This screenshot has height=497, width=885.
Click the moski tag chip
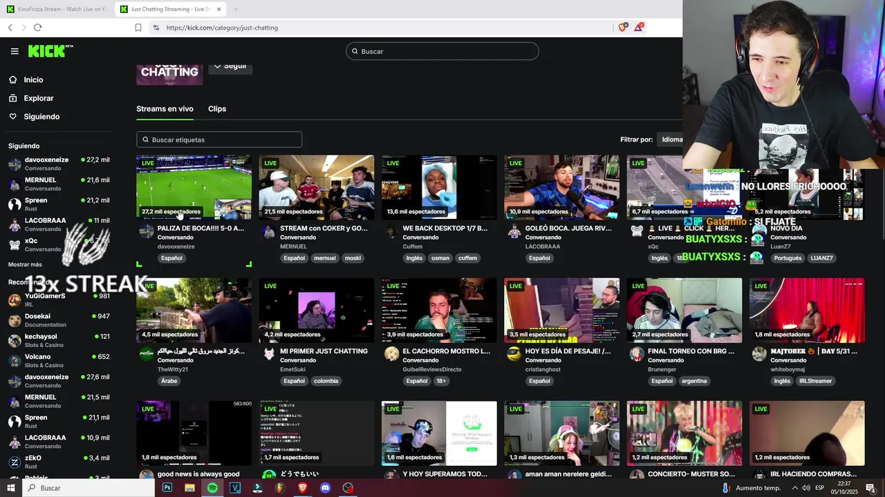(353, 258)
